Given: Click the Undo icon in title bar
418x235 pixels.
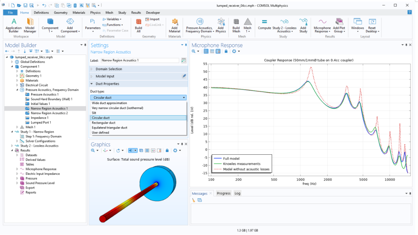Looking at the screenshot, I should 44,5.
